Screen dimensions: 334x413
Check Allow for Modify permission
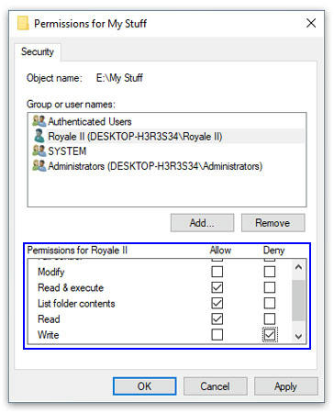tap(217, 272)
